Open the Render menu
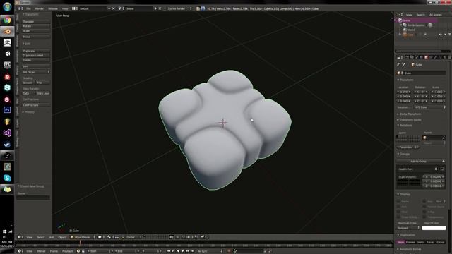Image resolution: width=452 pixels, height=254 pixels. pos(40,8)
